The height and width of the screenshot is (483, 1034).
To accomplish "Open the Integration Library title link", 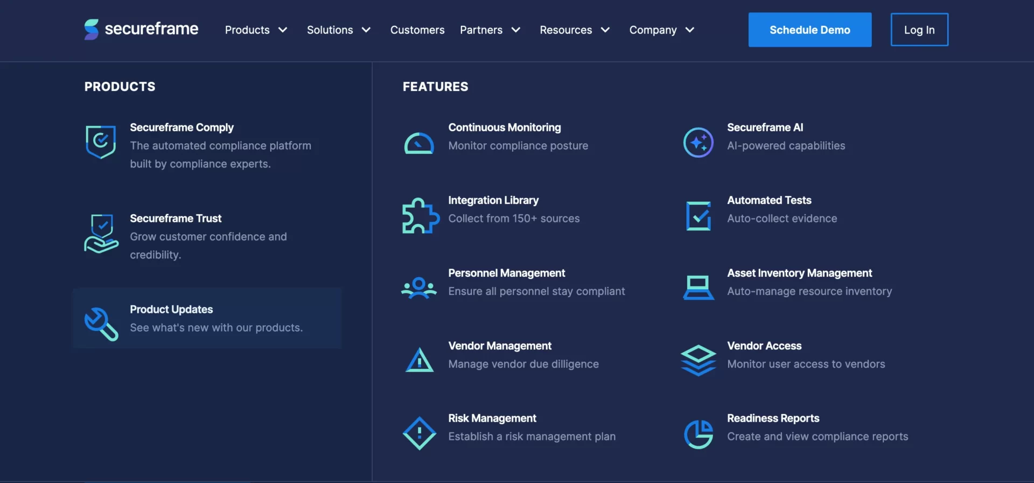I will 493,200.
